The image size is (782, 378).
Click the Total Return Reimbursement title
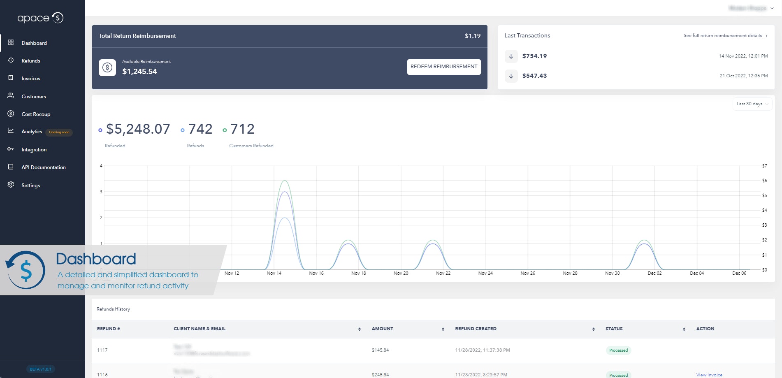click(x=137, y=36)
